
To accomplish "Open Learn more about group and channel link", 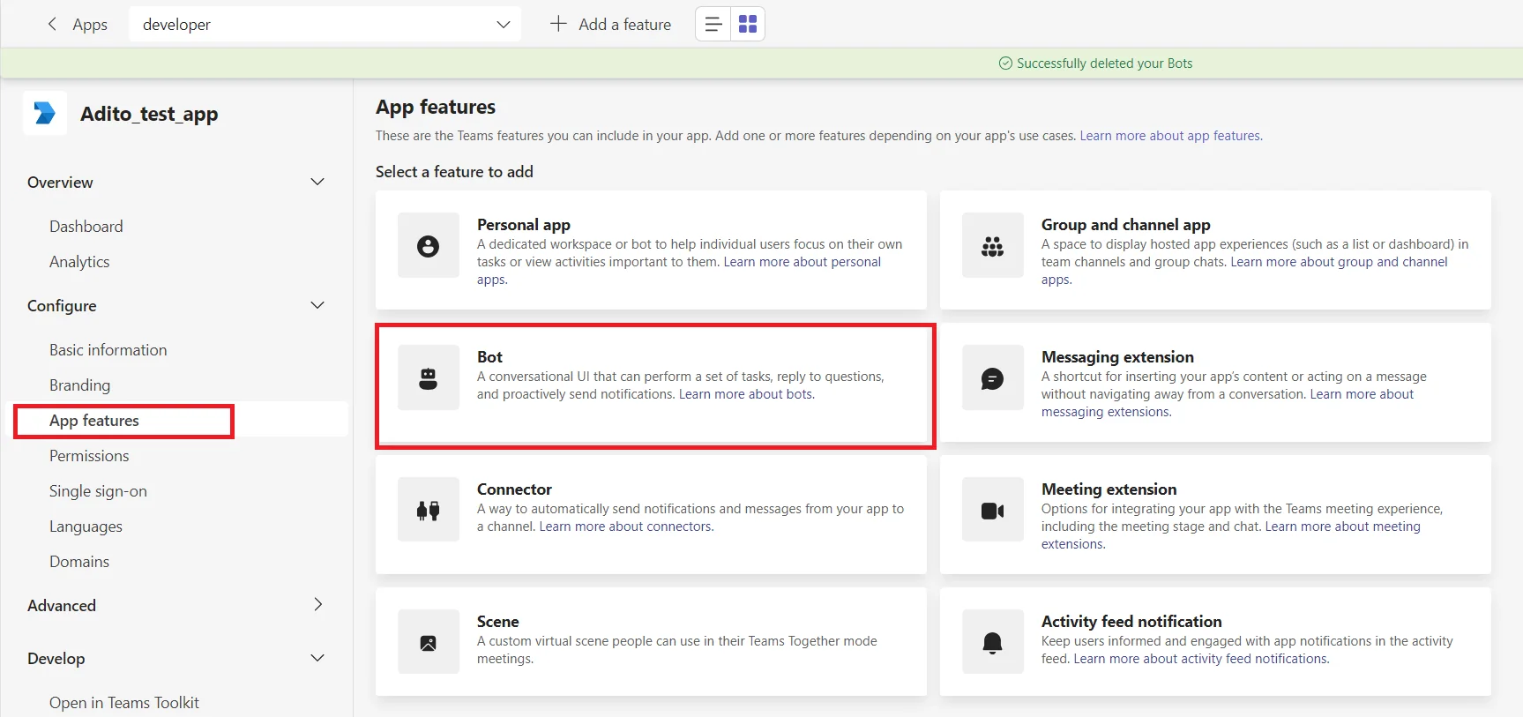I will tap(1339, 262).
